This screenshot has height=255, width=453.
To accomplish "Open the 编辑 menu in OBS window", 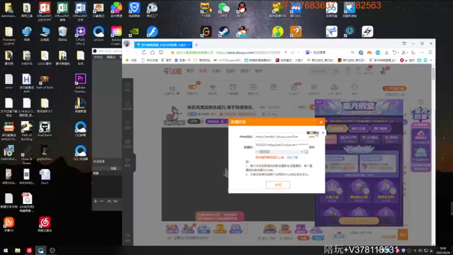I will coord(111,57).
